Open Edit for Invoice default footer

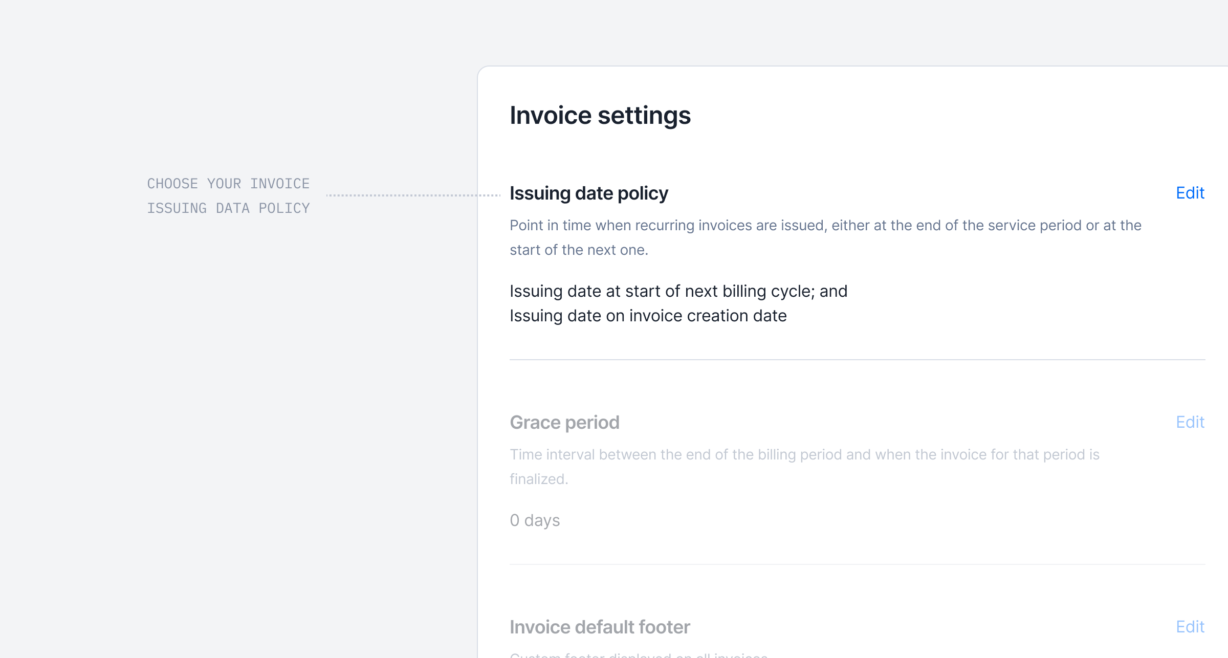tap(1190, 627)
